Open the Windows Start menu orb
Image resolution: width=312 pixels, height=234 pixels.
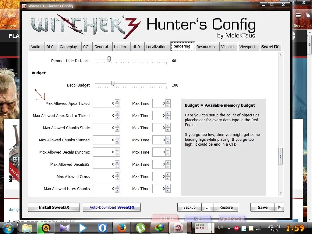(8, 228)
